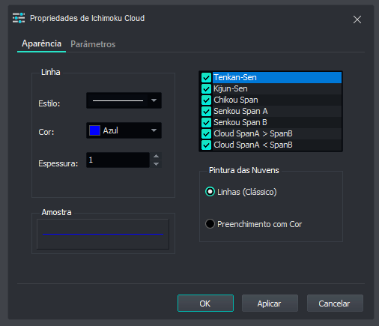The width and height of the screenshot is (379, 326).
Task: Decrease Espessura with the down arrow
Action: pos(157,164)
